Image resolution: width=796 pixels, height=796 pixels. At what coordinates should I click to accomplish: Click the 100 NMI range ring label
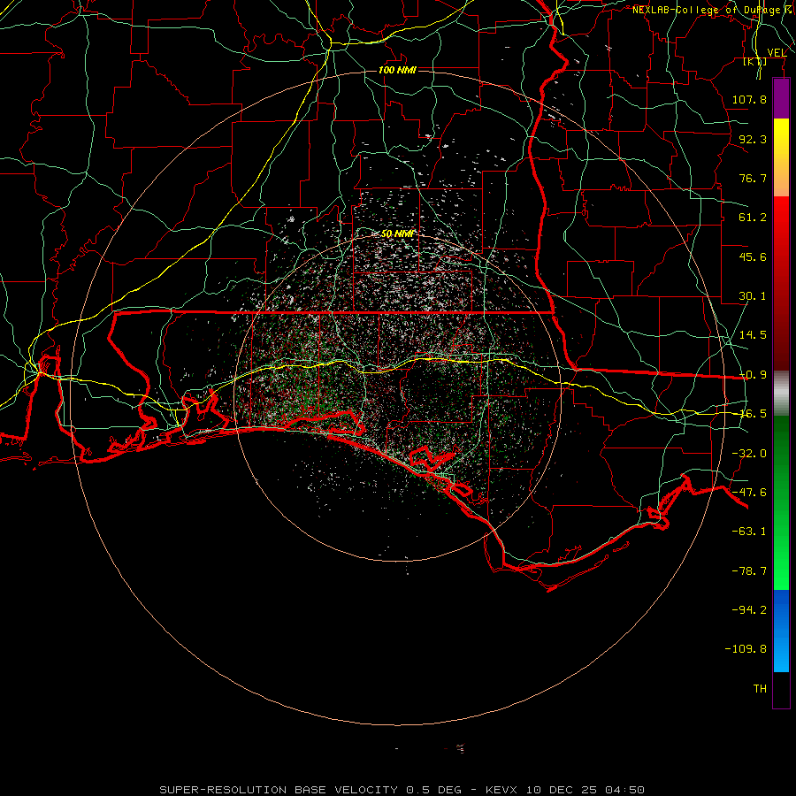click(397, 70)
